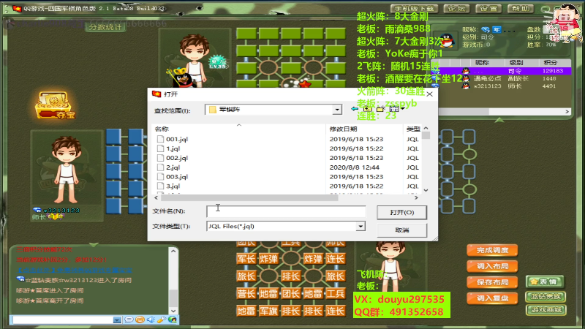Sort player list by 级别 column
Screen dimensions: 585x329
click(516, 63)
